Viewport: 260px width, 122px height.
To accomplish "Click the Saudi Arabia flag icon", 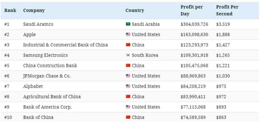I will pos(128,24).
